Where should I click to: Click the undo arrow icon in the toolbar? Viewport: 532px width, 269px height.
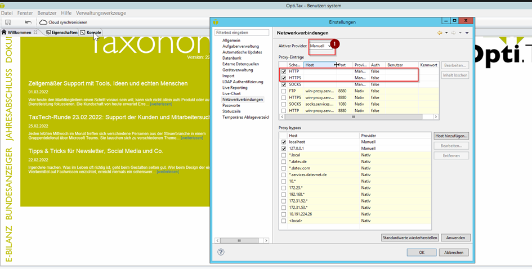(28, 22)
